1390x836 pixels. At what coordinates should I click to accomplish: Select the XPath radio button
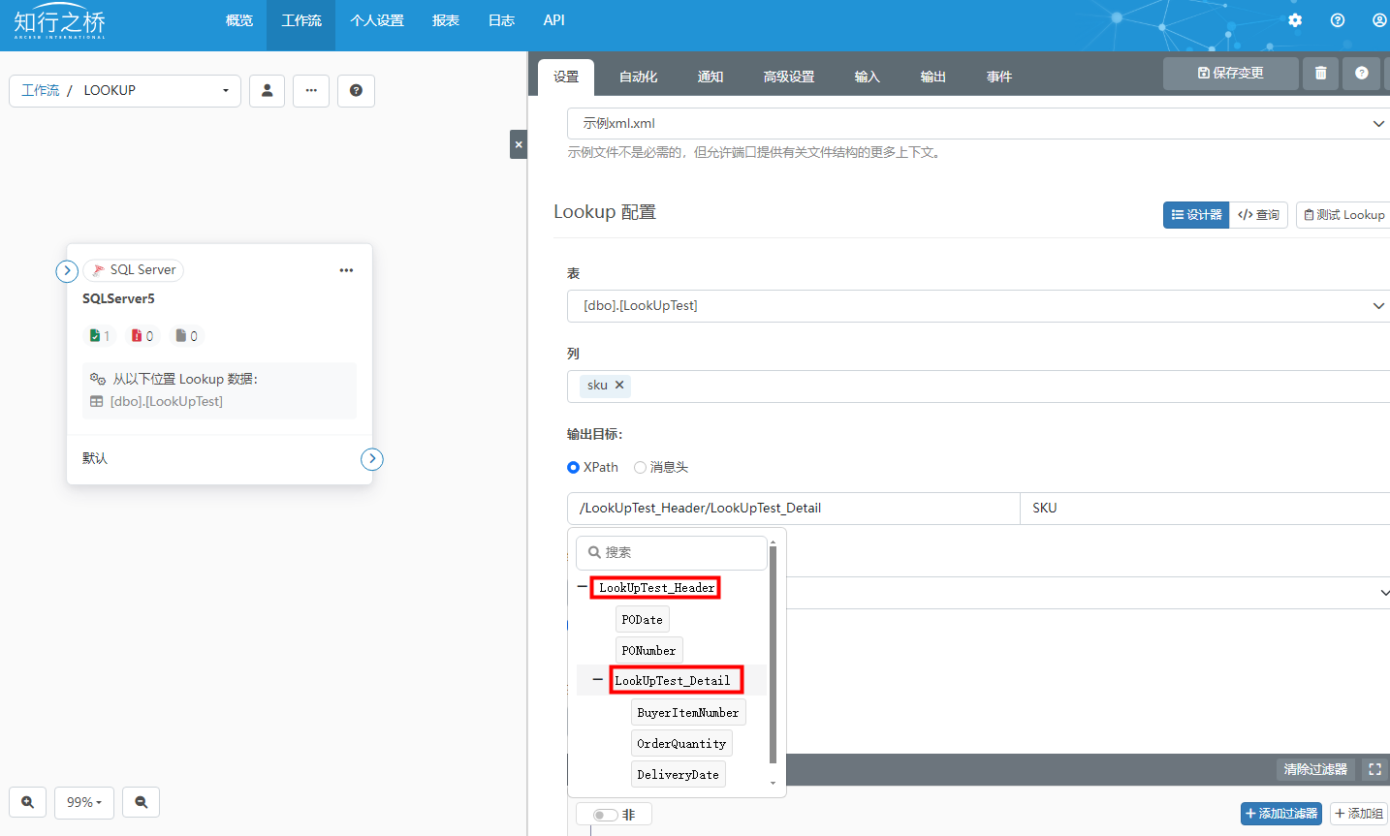[573, 468]
